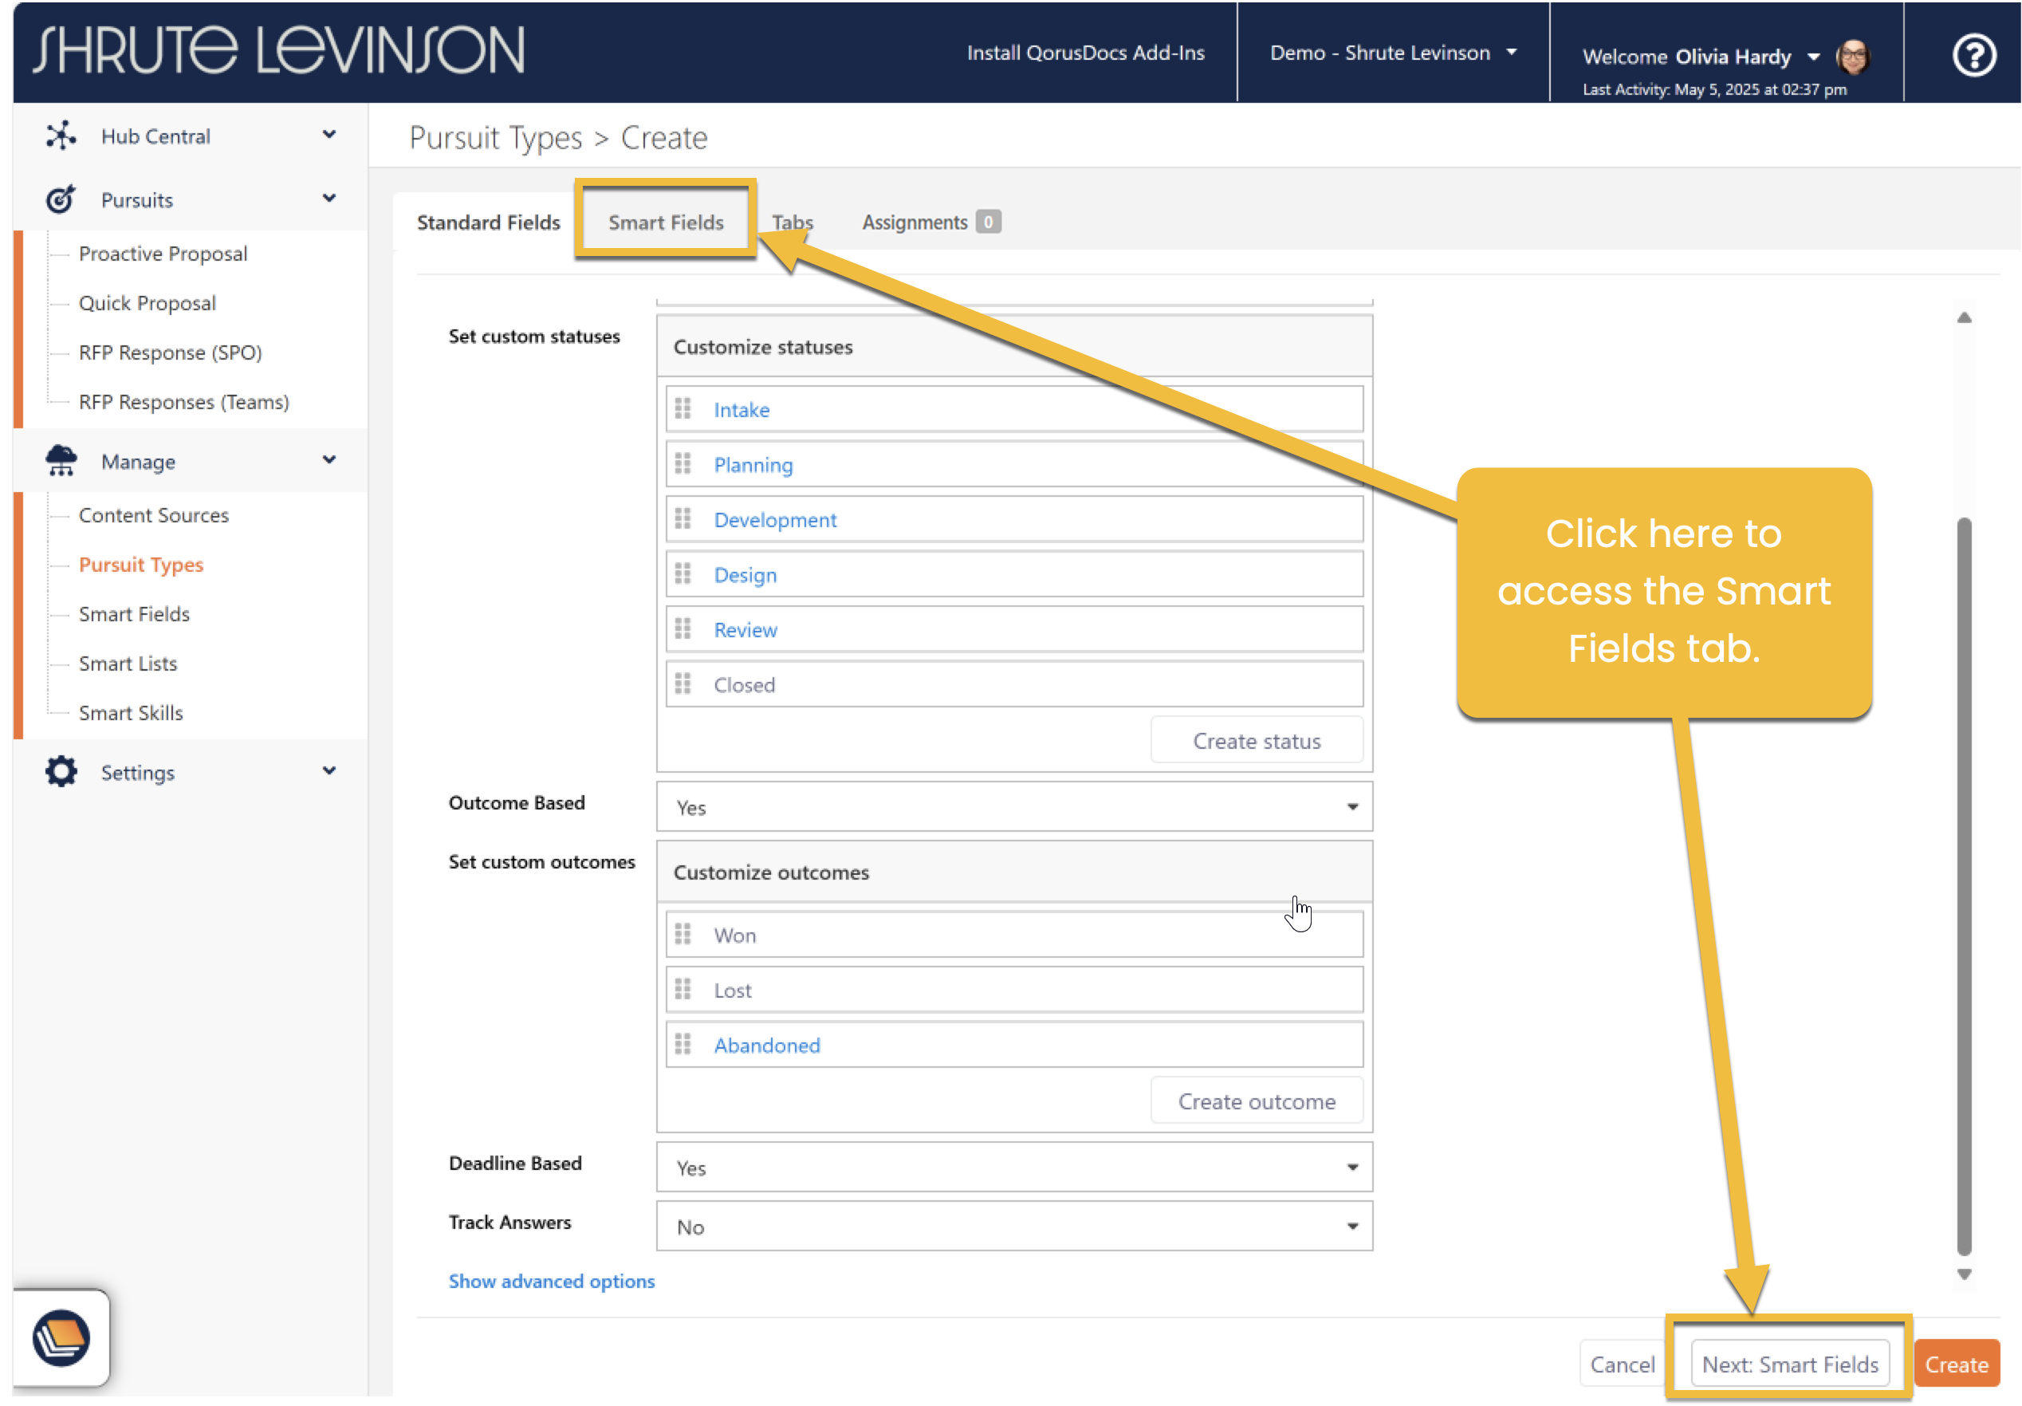Click Olivia Hardy's profile avatar

[1852, 57]
